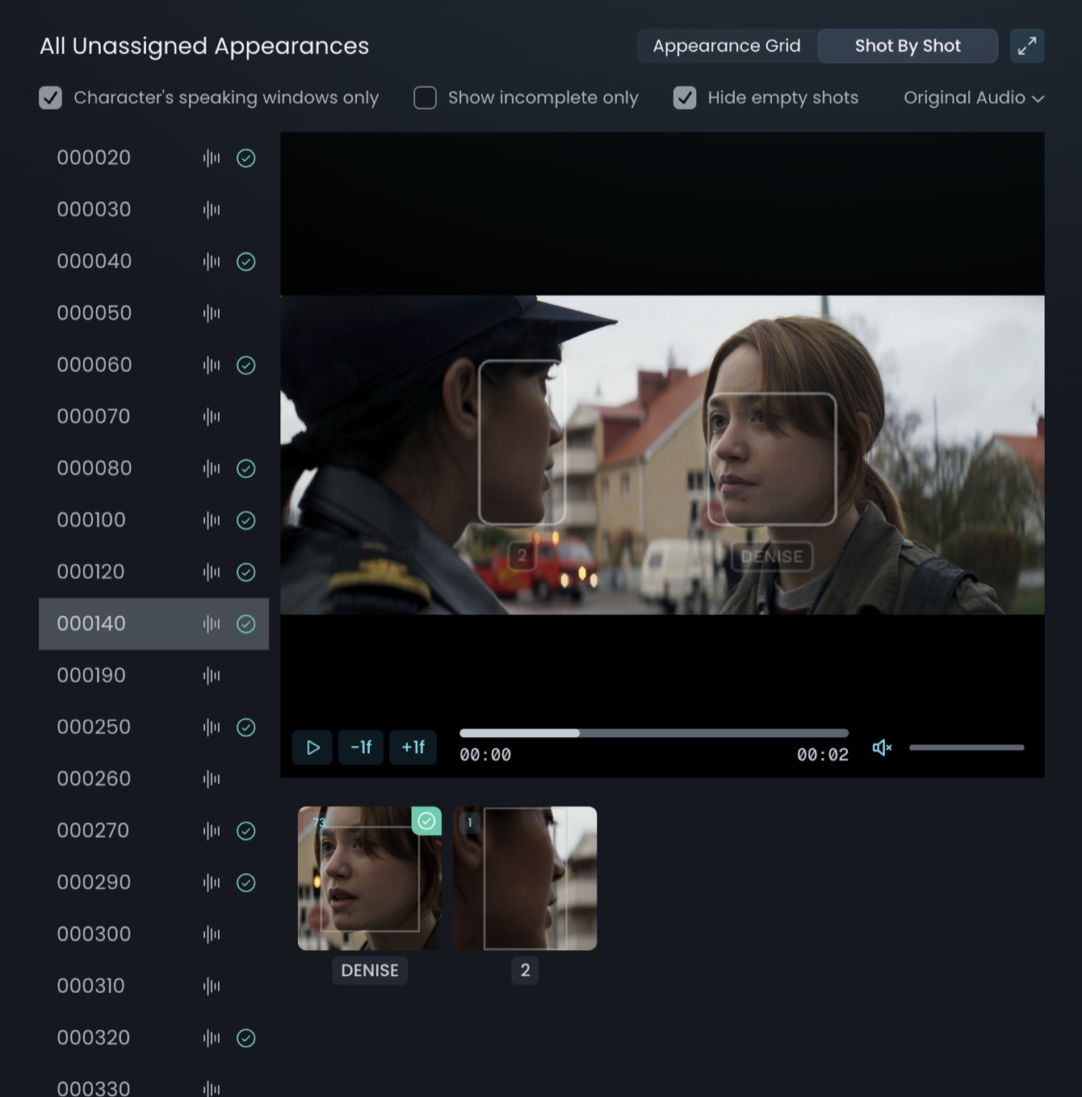Click completed checkmark for shot 000060
Image resolution: width=1082 pixels, height=1097 pixels.
point(246,365)
